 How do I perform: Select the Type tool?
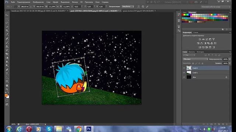point(7,74)
